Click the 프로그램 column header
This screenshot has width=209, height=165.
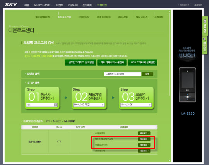124,127
